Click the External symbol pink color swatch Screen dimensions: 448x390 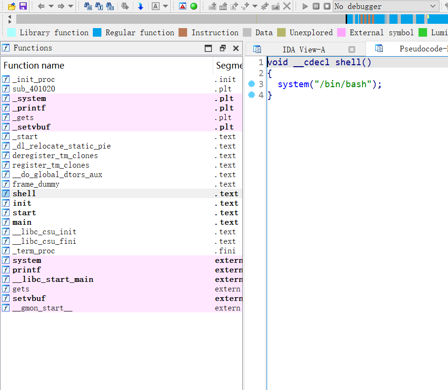pos(341,32)
